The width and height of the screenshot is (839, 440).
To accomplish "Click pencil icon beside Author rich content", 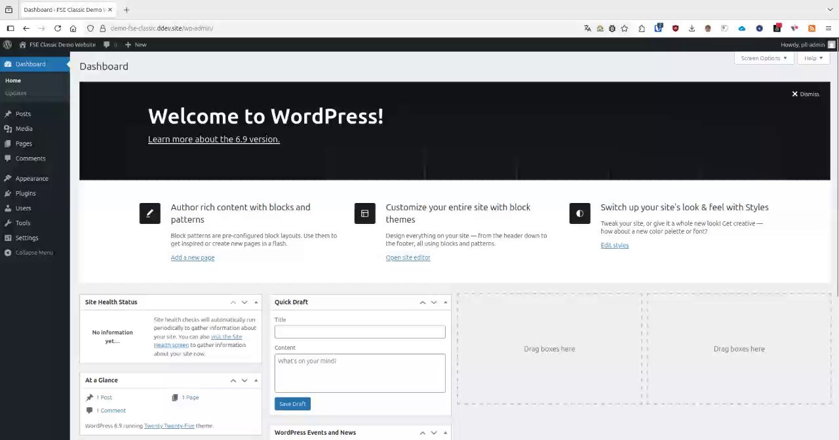I will 149,213.
